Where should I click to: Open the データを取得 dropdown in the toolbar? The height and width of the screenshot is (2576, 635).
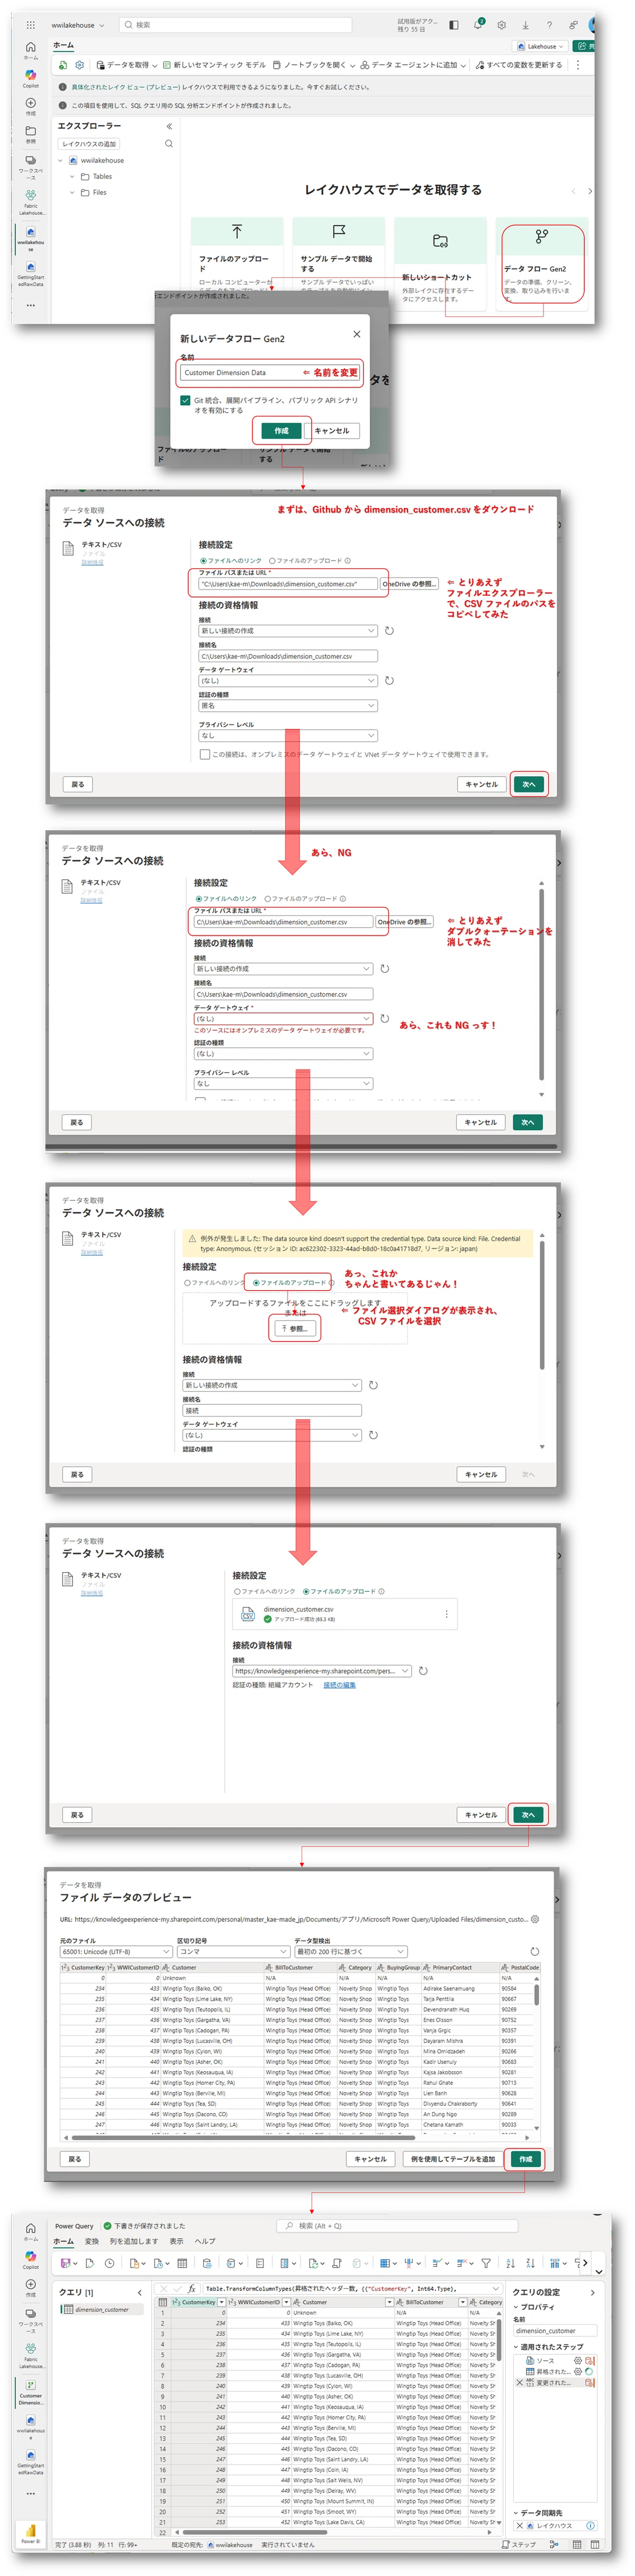(x=127, y=65)
